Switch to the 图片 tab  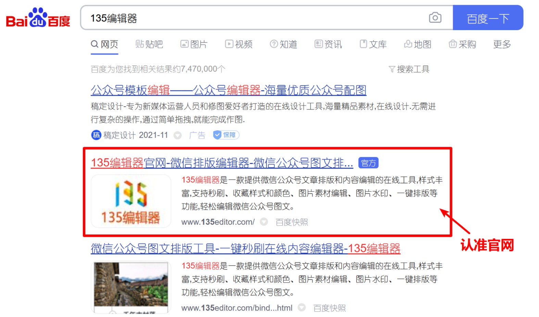click(x=194, y=45)
